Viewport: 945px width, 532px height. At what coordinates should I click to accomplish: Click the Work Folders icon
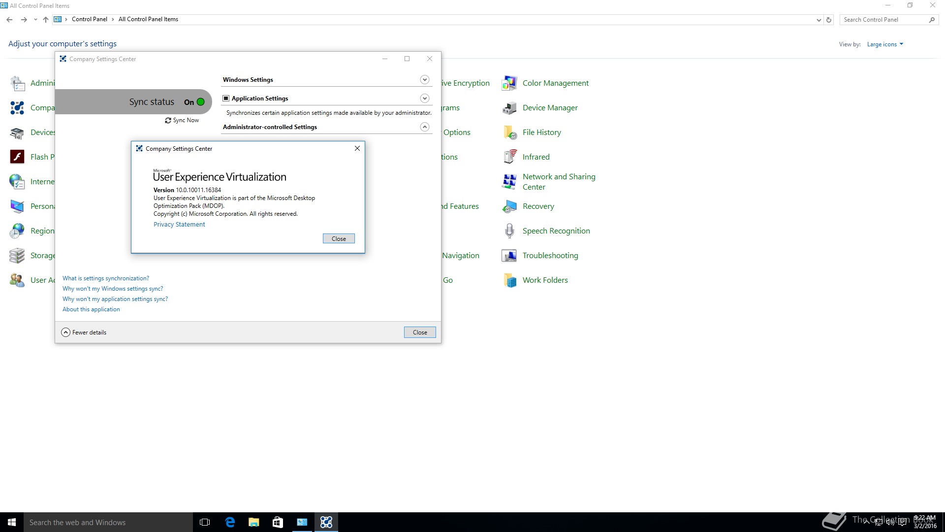point(509,280)
